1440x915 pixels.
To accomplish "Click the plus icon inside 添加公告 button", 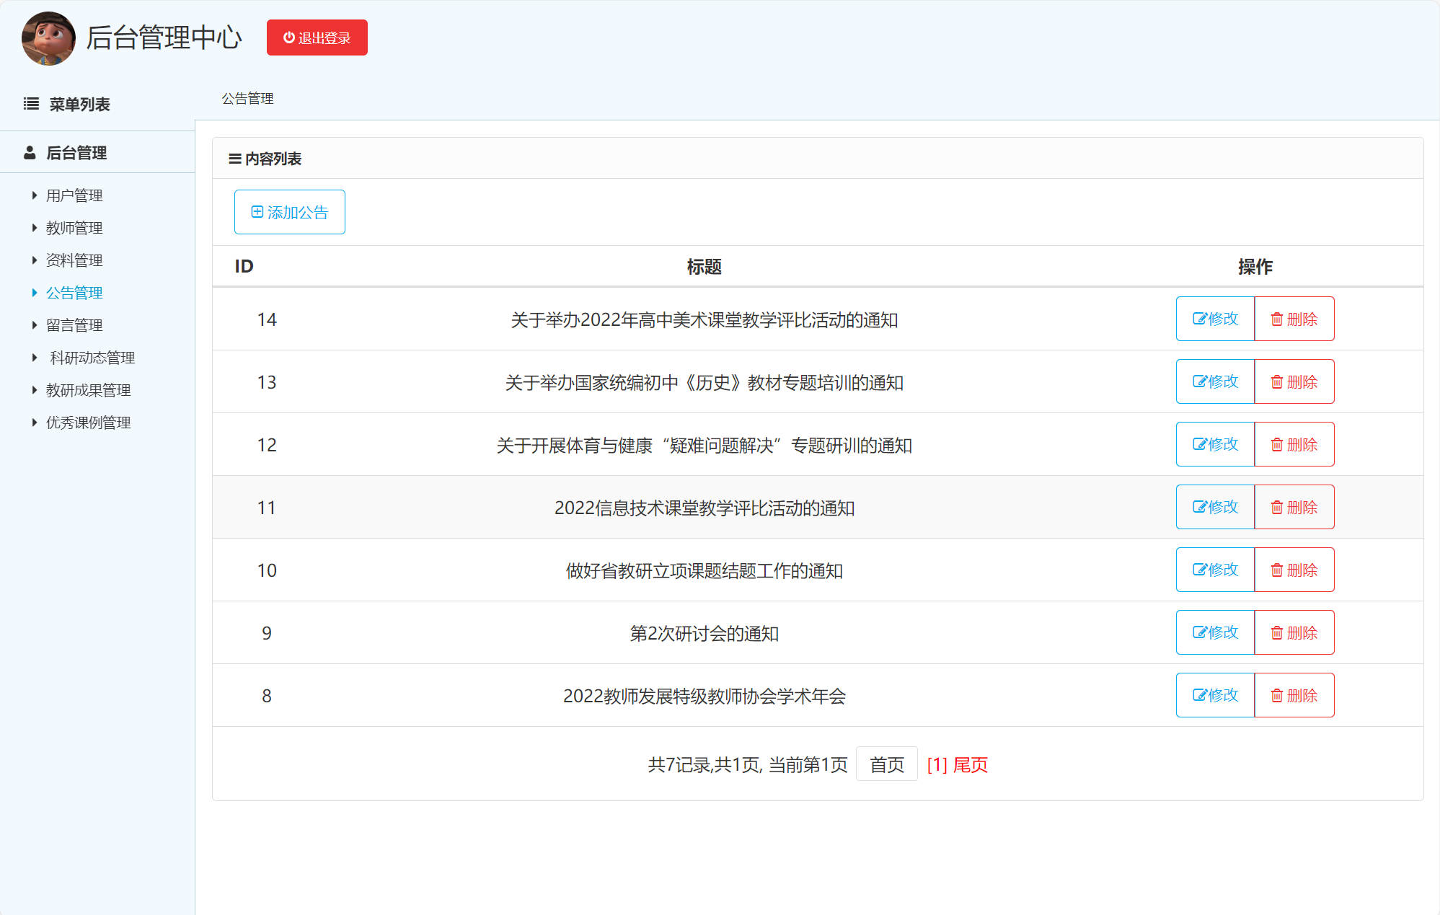I will [x=257, y=211].
